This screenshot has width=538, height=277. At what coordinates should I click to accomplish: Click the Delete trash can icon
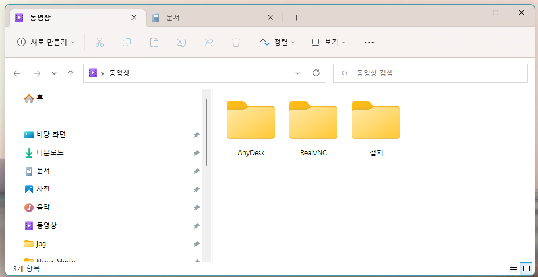235,42
